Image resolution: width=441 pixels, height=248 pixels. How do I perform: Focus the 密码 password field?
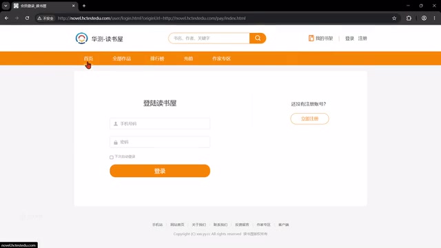click(x=160, y=143)
